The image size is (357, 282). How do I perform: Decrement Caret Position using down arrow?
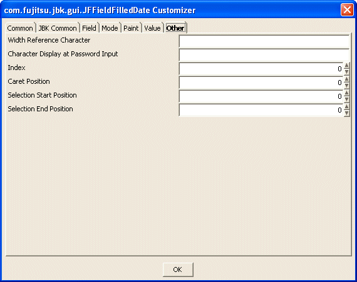tap(346, 86)
